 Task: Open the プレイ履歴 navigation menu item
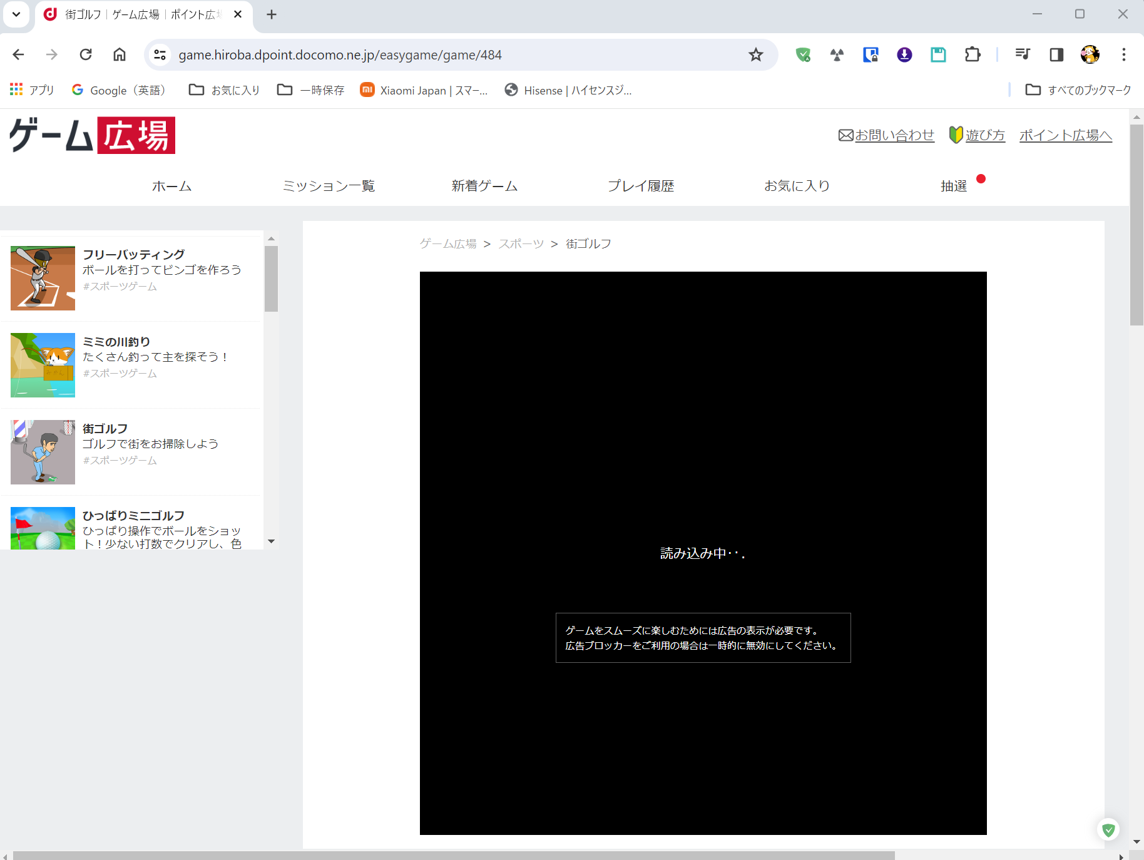[x=641, y=186]
